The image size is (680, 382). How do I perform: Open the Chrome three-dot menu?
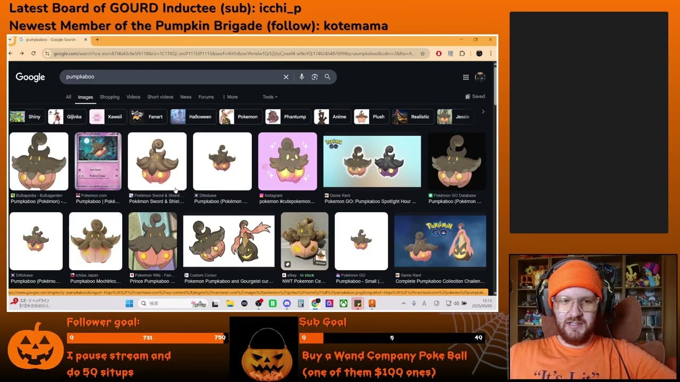pos(490,54)
